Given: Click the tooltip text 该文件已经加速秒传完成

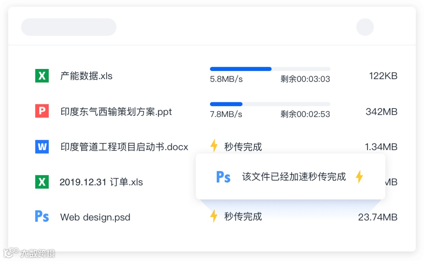Looking at the screenshot, I should click(294, 176).
